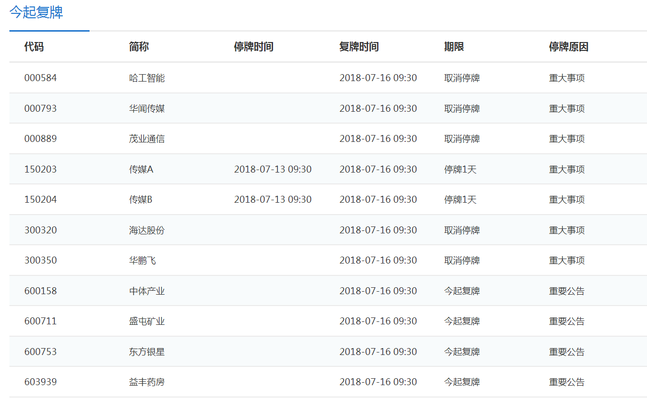This screenshot has width=647, height=399.
Task: Click 停牌1天 in the 150203 row
Action: (x=460, y=170)
